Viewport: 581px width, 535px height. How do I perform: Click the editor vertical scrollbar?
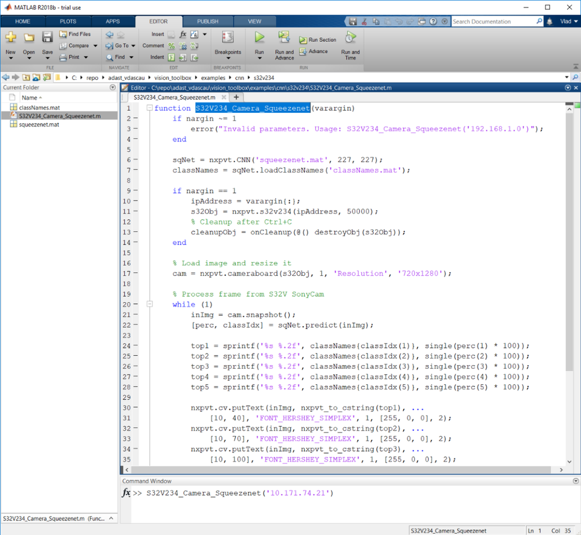click(x=569, y=242)
